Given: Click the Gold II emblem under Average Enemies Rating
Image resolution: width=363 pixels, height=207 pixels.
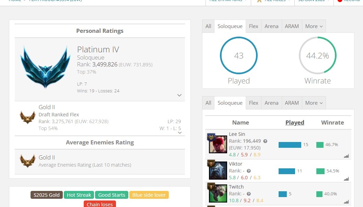Looking at the screenshot, I should (x=27, y=161).
